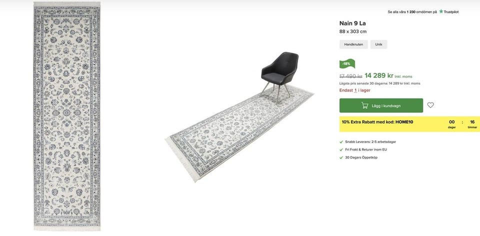Open the rug with chair image
This screenshot has width=480, height=236.
point(239,116)
